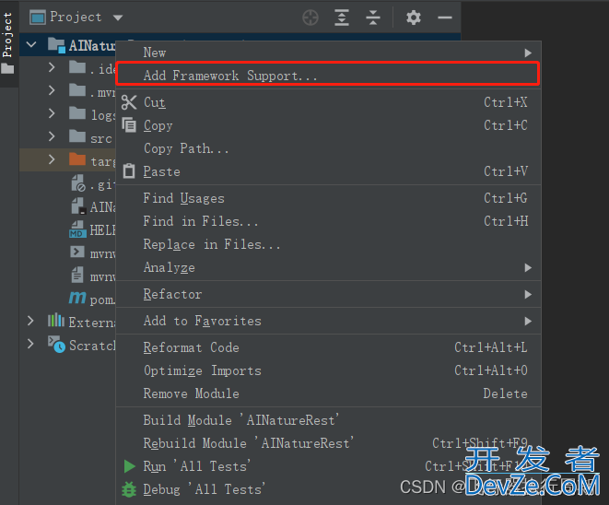Click the locate/select opened file crosshair icon

click(x=310, y=18)
